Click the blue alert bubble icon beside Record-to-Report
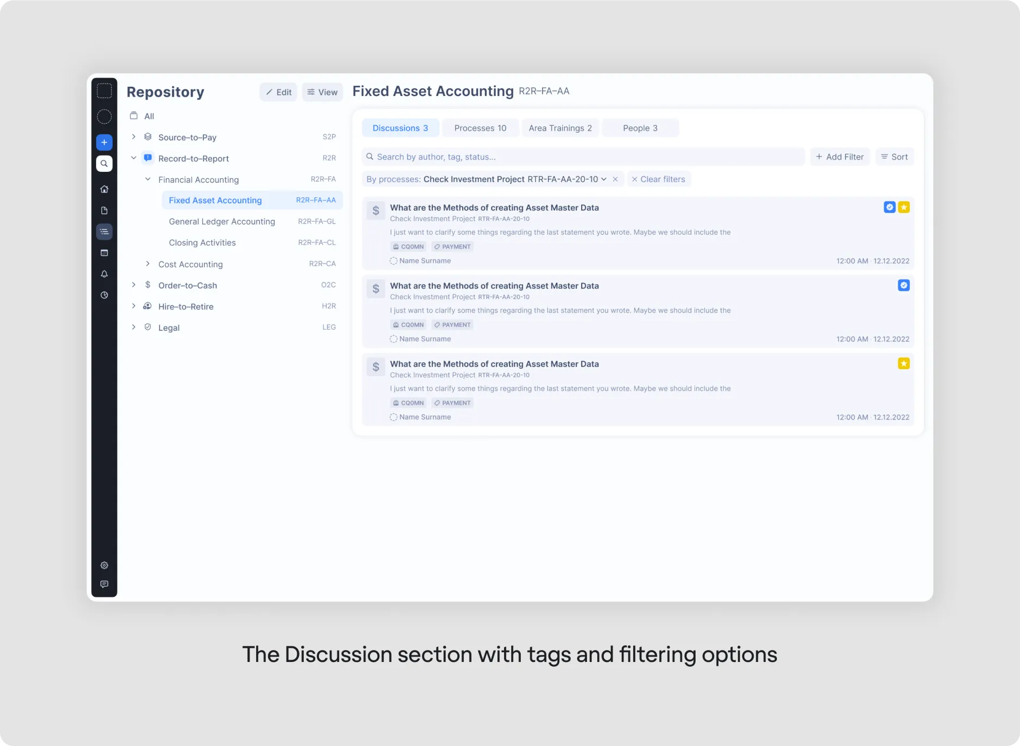 148,158
